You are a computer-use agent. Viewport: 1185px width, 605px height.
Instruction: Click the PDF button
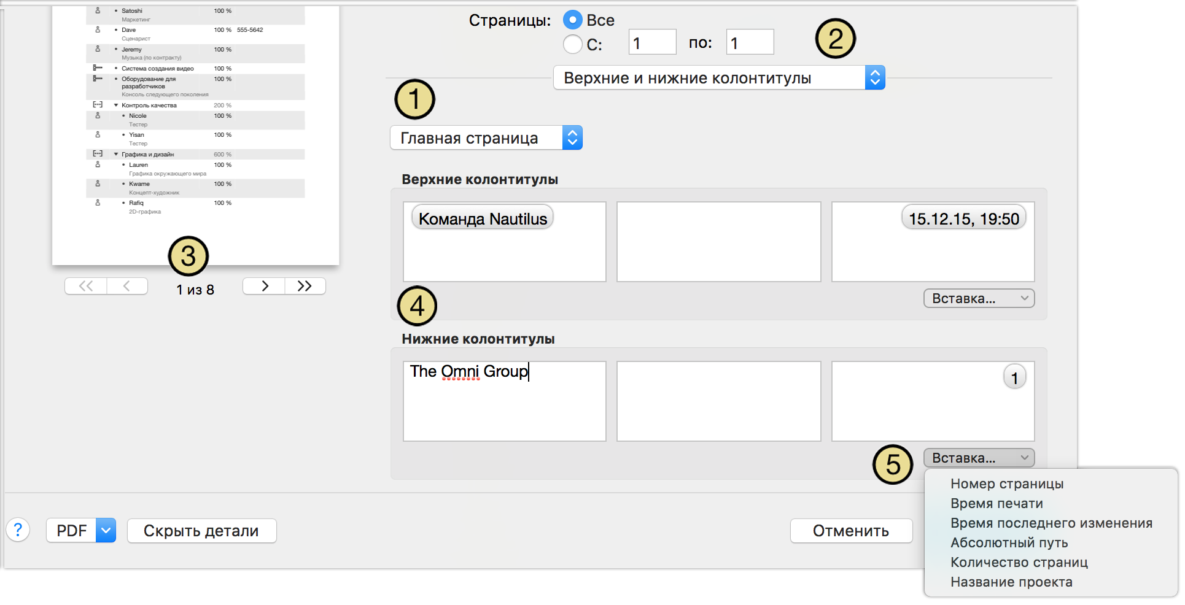(71, 531)
